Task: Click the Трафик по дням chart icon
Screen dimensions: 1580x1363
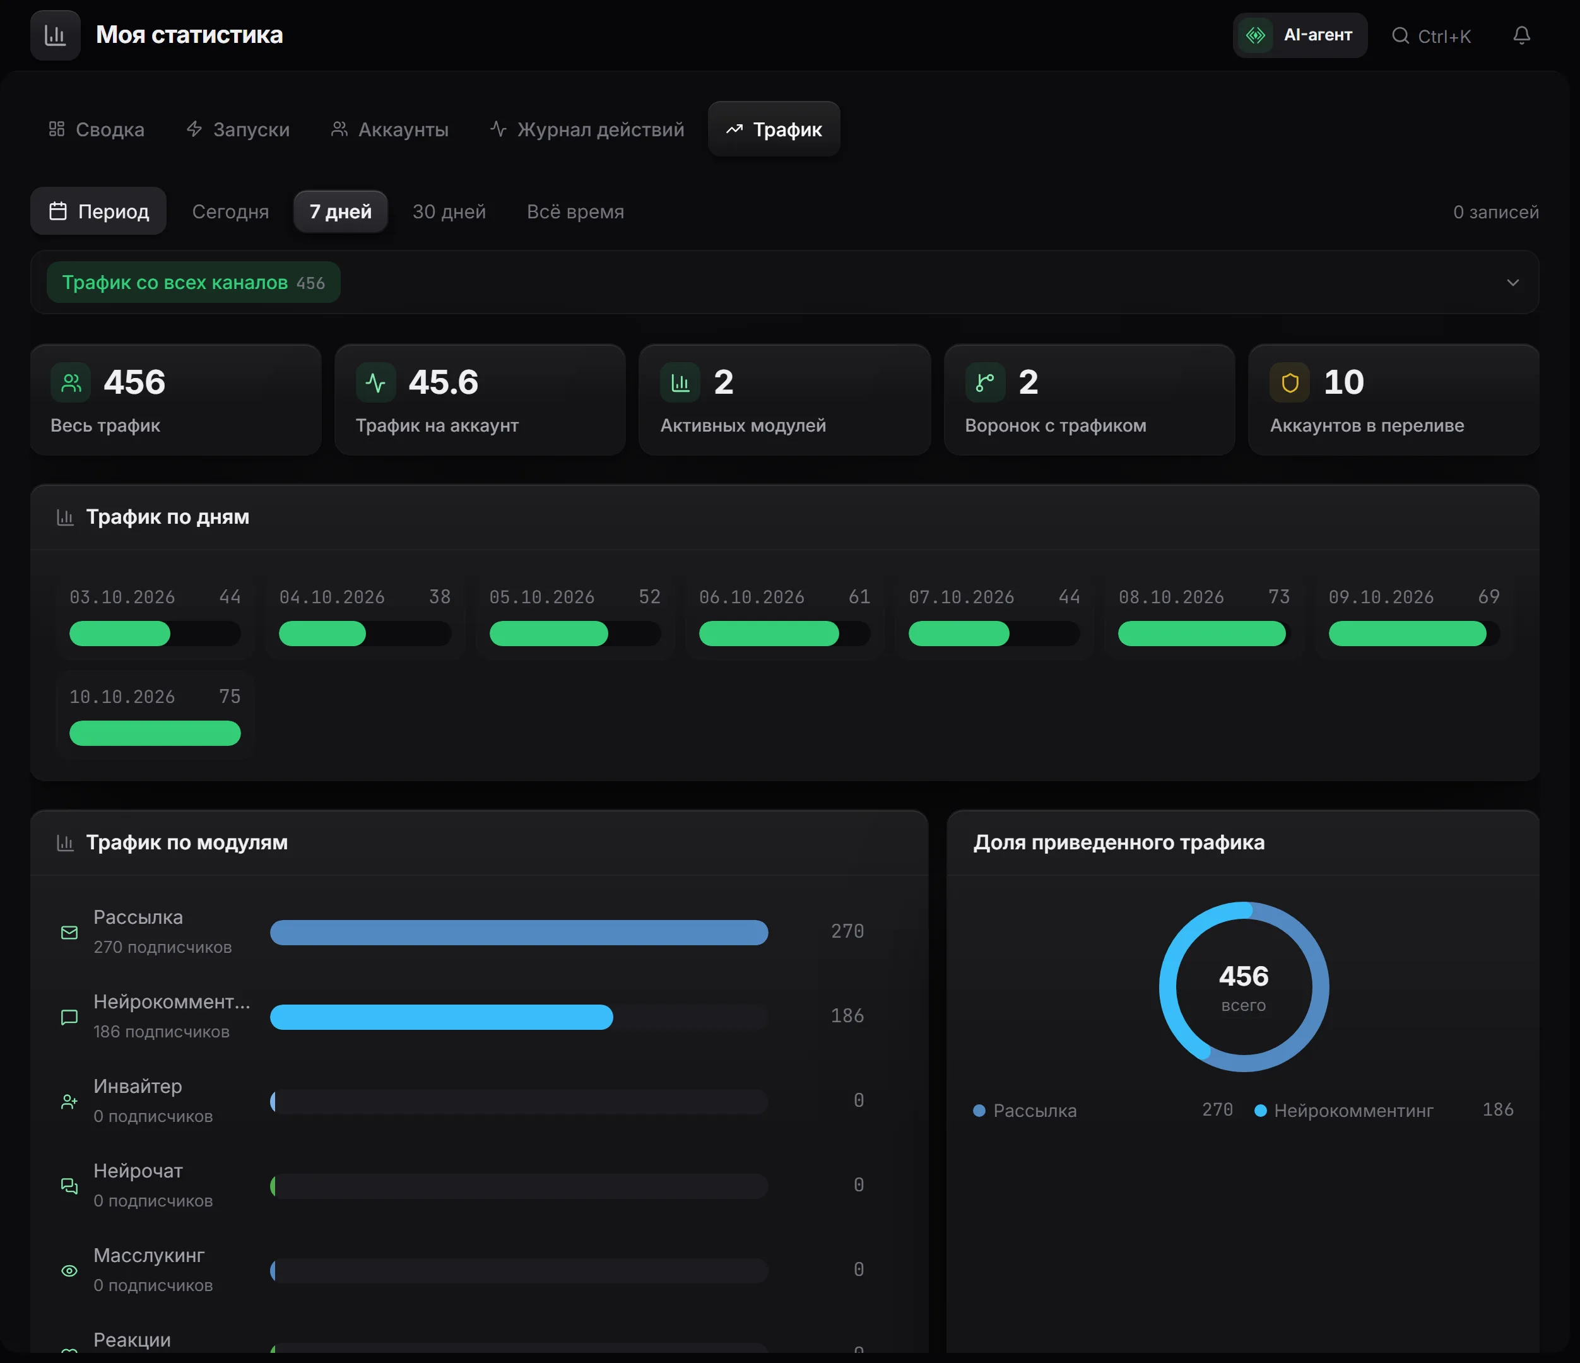Action: coord(66,518)
